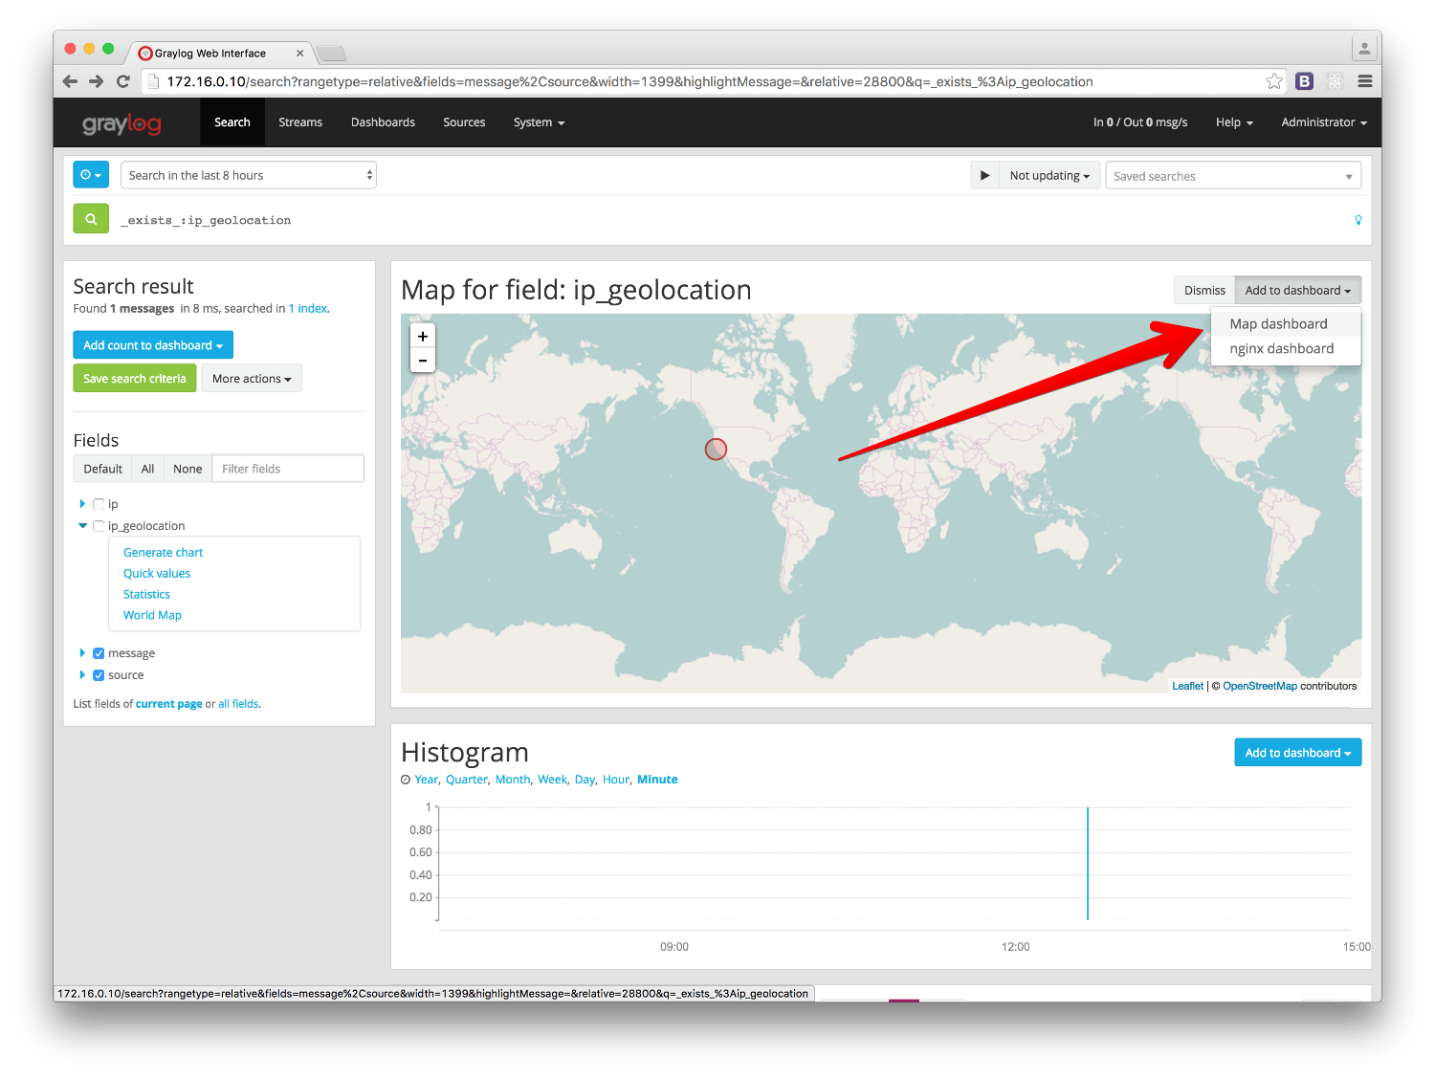Click the query help lightbulb icon
Viewport: 1435px width, 1078px height.
(x=1358, y=220)
